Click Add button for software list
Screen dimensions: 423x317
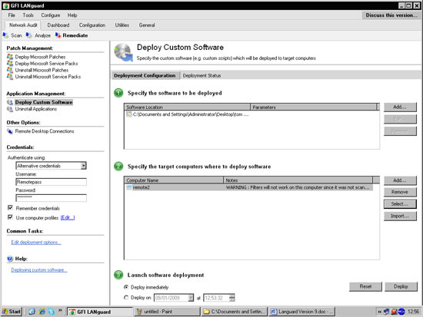coord(400,107)
